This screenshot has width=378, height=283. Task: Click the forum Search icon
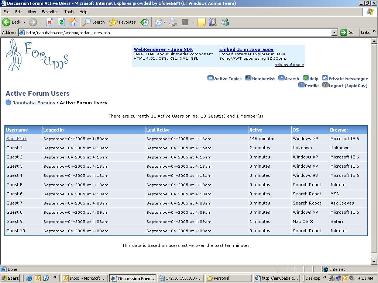click(281, 78)
